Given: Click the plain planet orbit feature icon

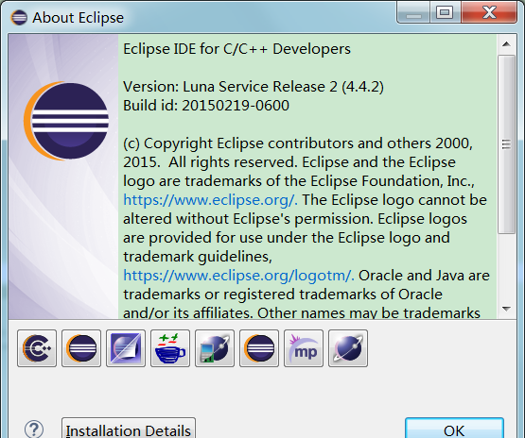Looking at the screenshot, I should [348, 348].
